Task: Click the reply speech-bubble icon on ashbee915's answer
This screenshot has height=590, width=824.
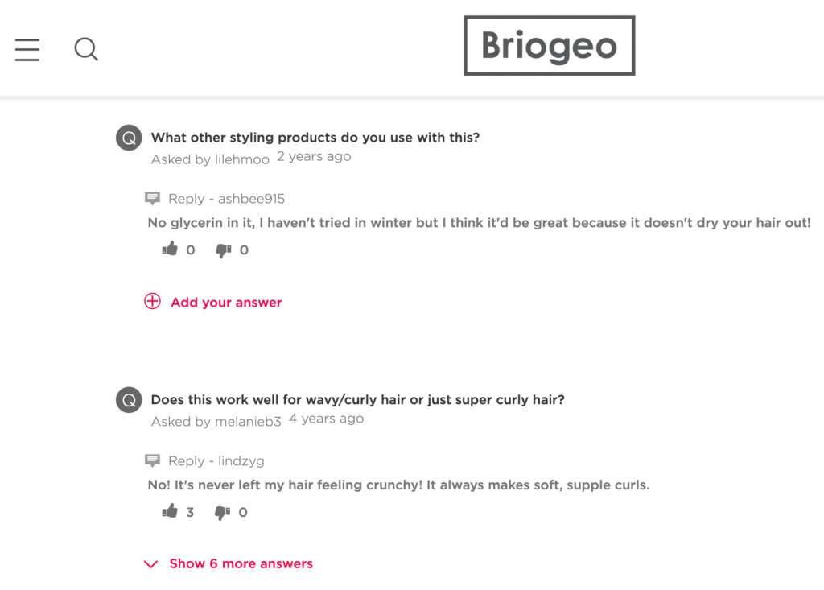Action: click(x=153, y=198)
